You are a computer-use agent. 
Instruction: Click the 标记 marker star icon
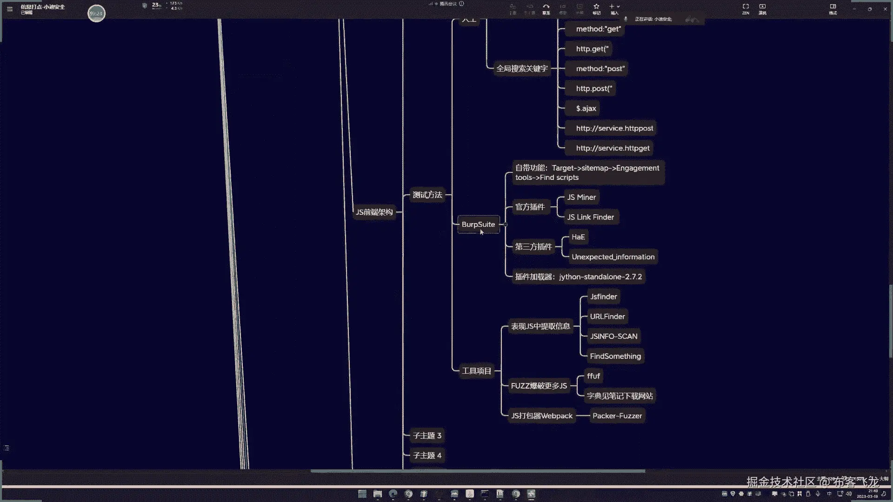596,9
